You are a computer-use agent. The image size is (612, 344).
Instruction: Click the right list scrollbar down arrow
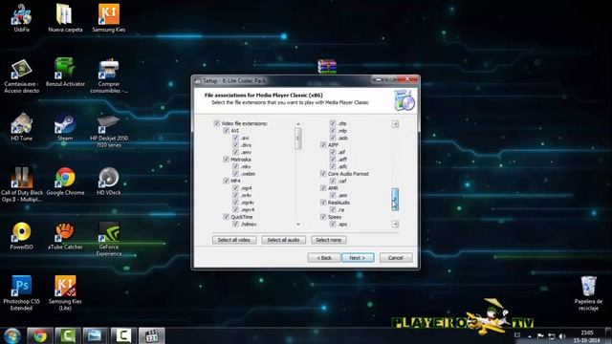click(395, 225)
